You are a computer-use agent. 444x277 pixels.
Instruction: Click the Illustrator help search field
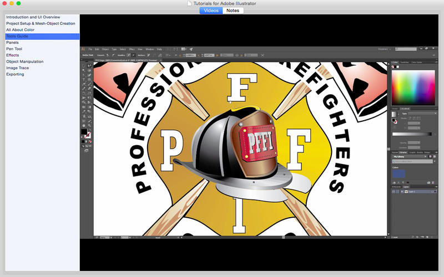coord(406,49)
